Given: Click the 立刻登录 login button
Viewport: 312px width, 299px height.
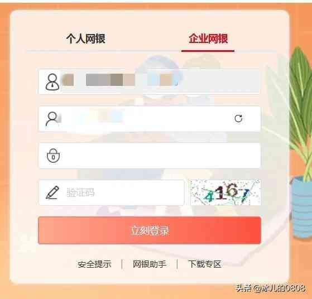Looking at the screenshot, I should (x=150, y=230).
